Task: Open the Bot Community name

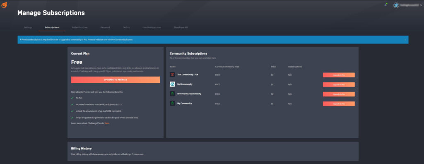Action: 185,84
